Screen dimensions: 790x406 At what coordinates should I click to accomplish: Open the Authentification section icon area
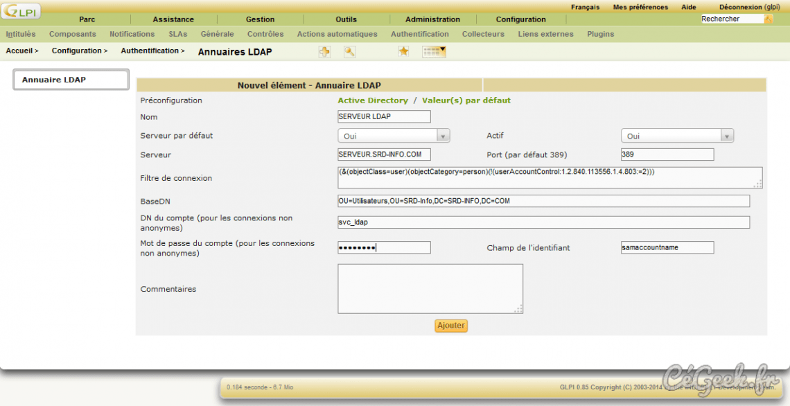click(420, 33)
